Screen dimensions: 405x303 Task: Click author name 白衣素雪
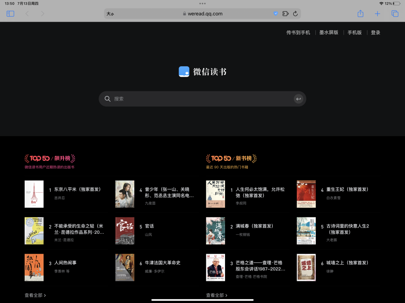tap(333, 198)
